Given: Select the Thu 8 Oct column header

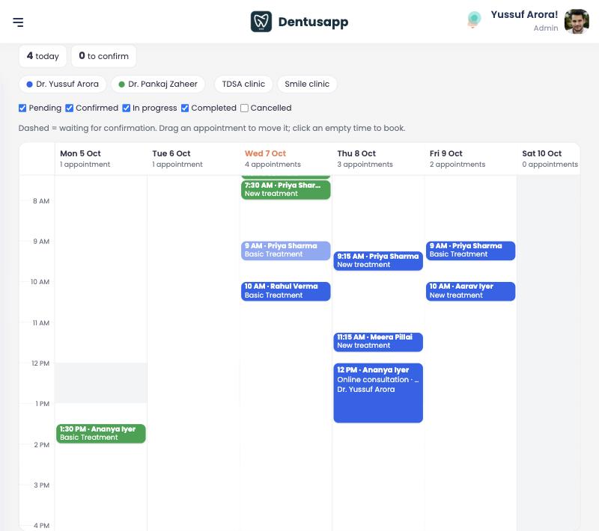Looking at the screenshot, I should pos(378,159).
